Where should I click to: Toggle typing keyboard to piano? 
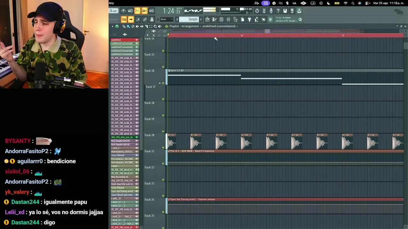coord(124,19)
